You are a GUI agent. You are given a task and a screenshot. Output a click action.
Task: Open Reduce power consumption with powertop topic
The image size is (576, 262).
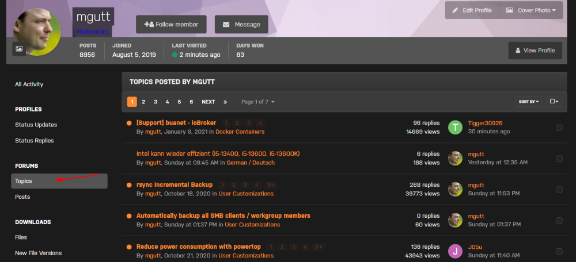pos(198,246)
